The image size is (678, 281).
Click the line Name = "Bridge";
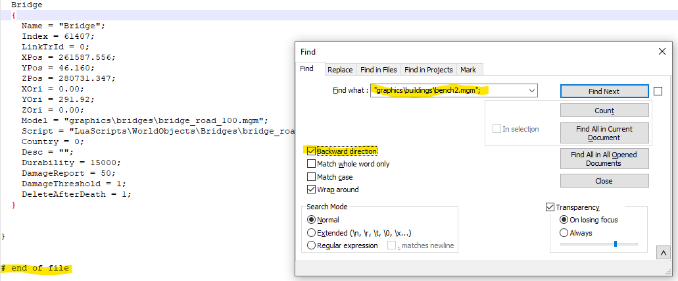63,26
